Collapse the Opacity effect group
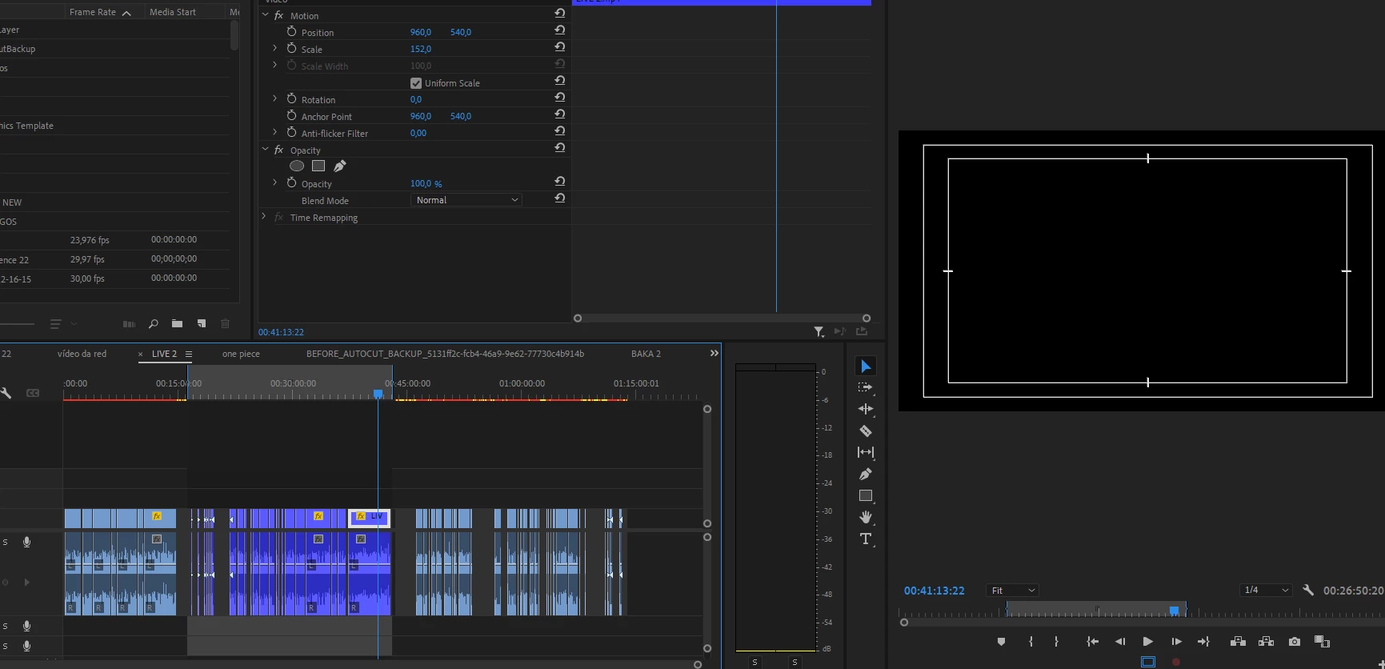Screen dimensions: 1385x669 (x=265, y=149)
